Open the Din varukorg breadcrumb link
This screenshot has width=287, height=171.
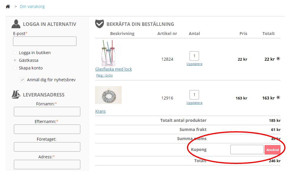coord(32,6)
